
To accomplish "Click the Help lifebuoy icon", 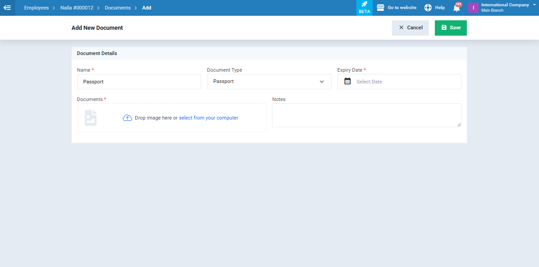I will pos(428,8).
